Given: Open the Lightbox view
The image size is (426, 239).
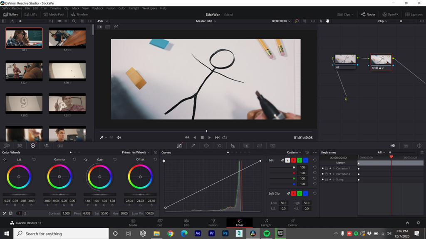Looking at the screenshot, I should pyautogui.click(x=414, y=15).
